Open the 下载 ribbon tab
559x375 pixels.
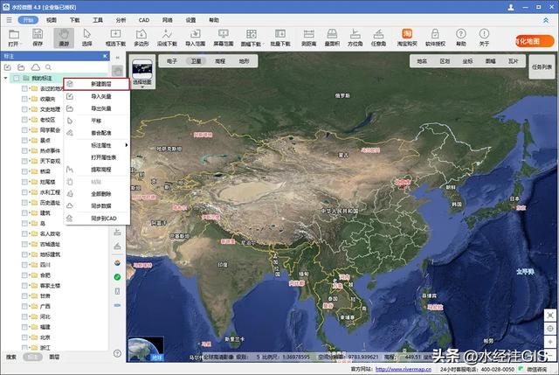(75, 20)
